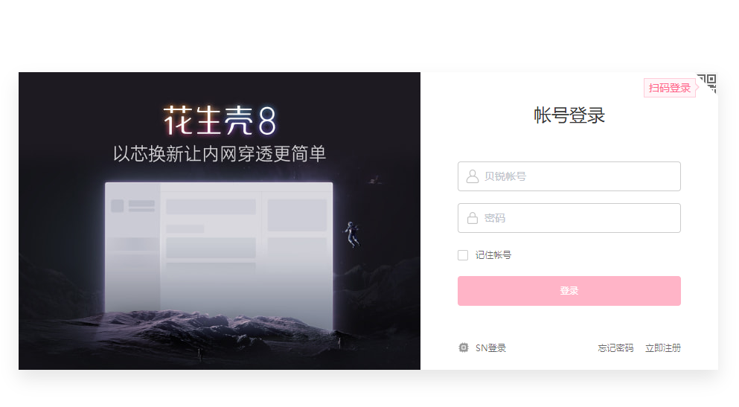Screen dimensions: 739x407
Task: Click the 记住帐号 label text
Action: [493, 255]
